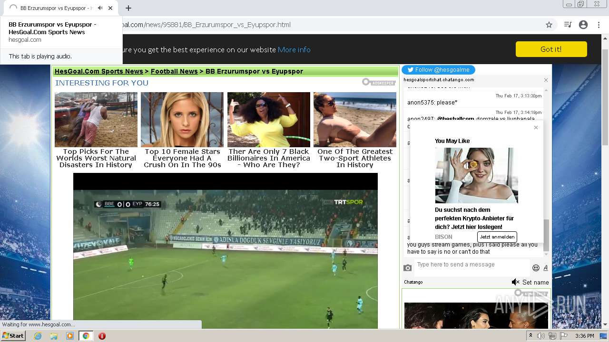
Task: Click Set name in chat
Action: [536, 282]
